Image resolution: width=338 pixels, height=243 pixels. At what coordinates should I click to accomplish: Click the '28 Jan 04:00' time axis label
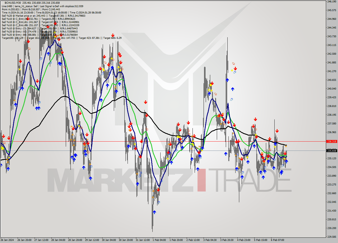point(58,240)
